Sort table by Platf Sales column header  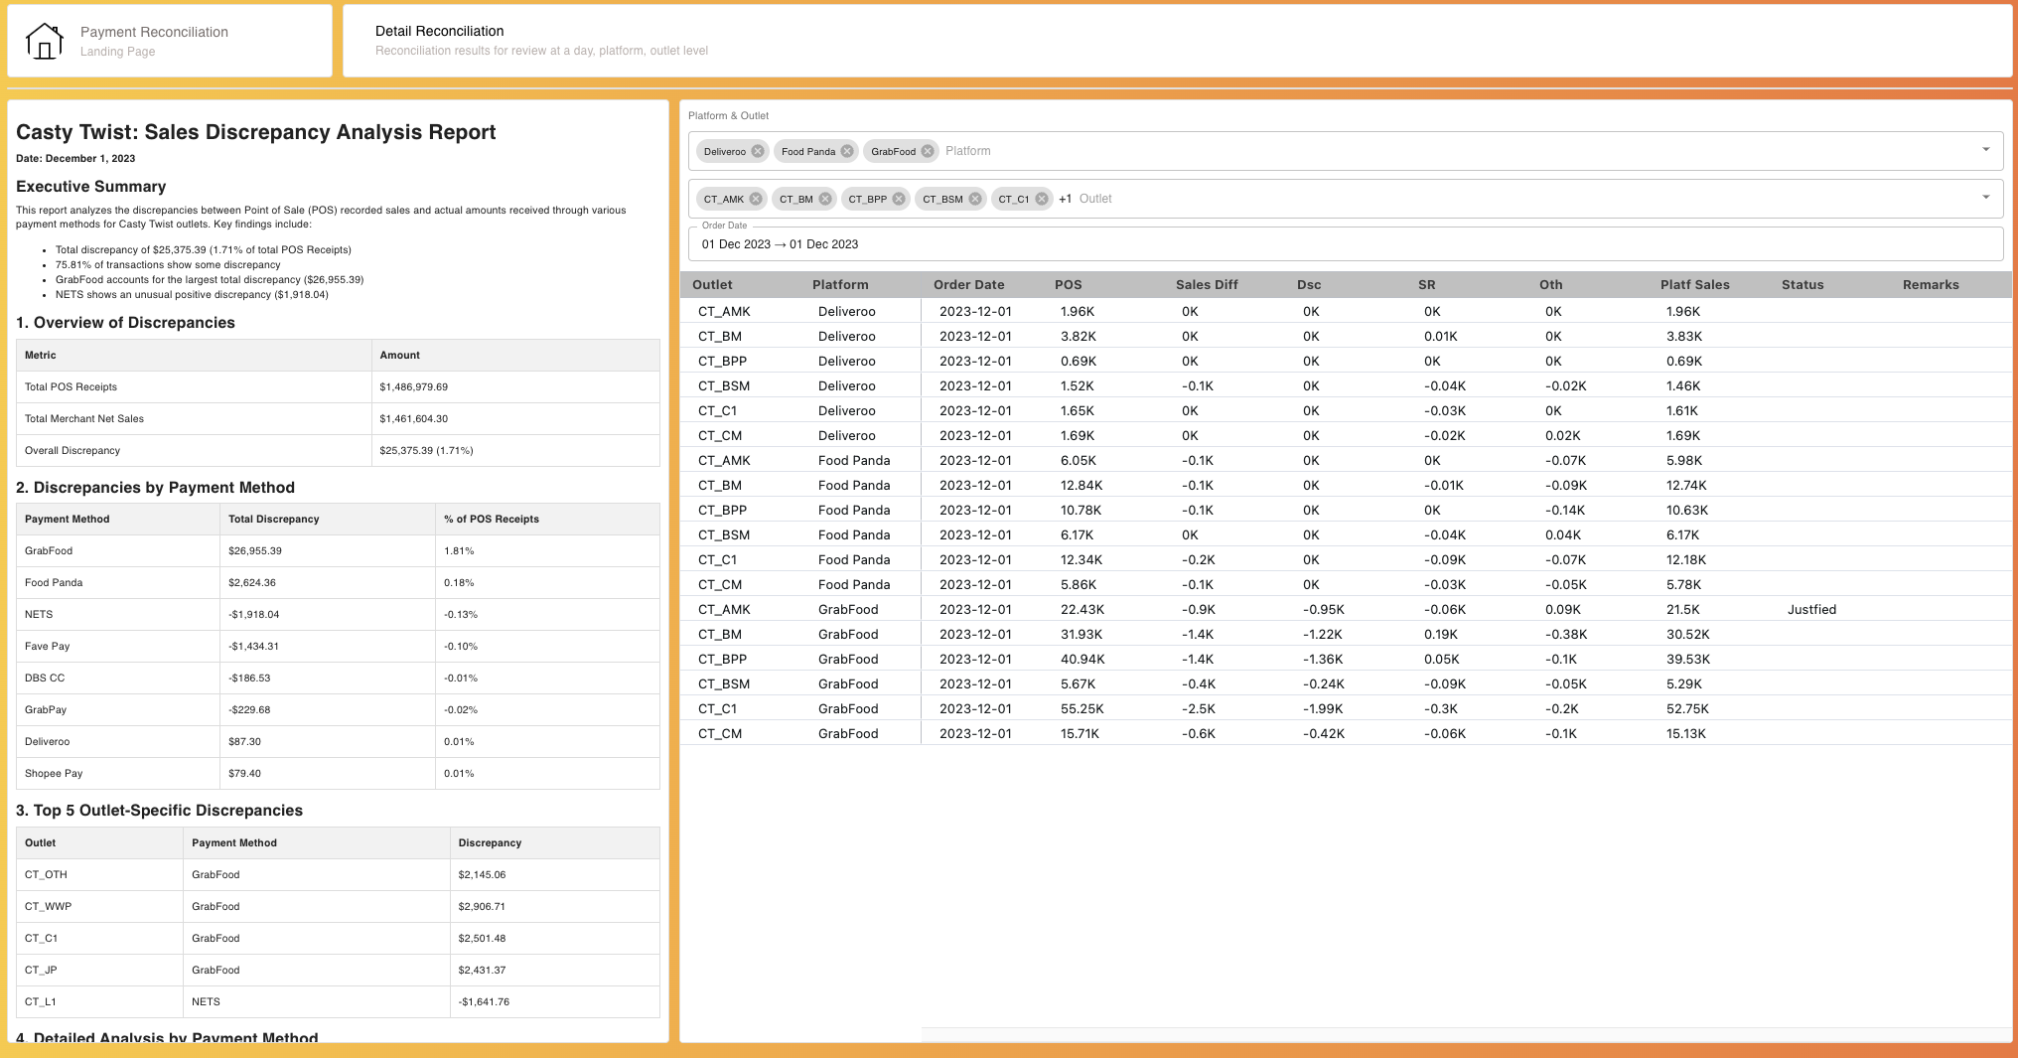point(1695,285)
